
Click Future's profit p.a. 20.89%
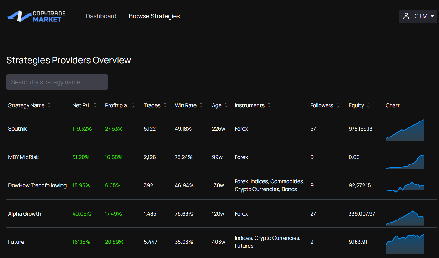[114, 242]
